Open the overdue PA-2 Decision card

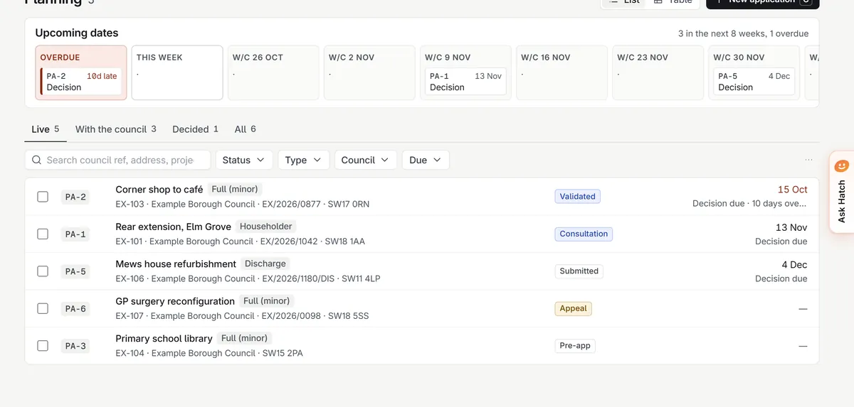click(81, 82)
